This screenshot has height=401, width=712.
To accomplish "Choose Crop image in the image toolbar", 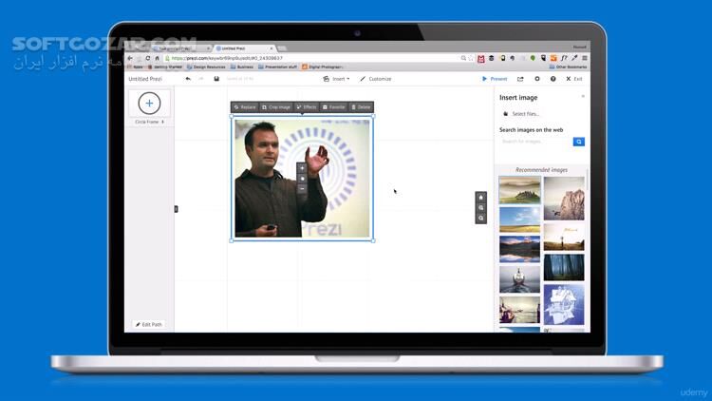I will tap(276, 107).
